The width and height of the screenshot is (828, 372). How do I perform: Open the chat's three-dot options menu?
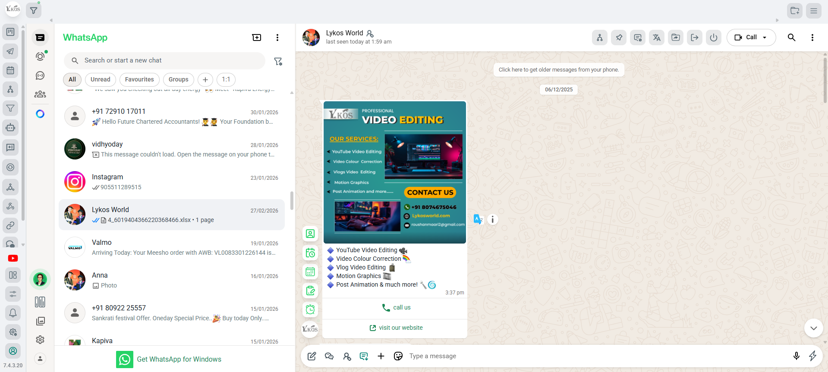[812, 38]
